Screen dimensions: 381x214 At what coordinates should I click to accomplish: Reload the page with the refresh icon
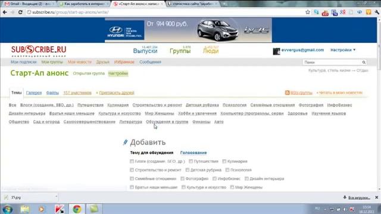coord(20,12)
